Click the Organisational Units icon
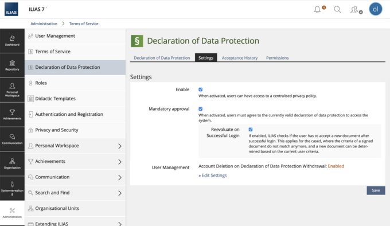This screenshot has height=226, width=390. click(x=30, y=208)
